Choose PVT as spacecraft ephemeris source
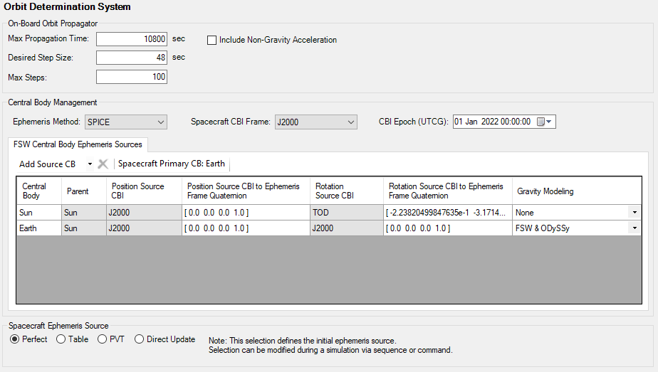This screenshot has width=658, height=372. [103, 339]
